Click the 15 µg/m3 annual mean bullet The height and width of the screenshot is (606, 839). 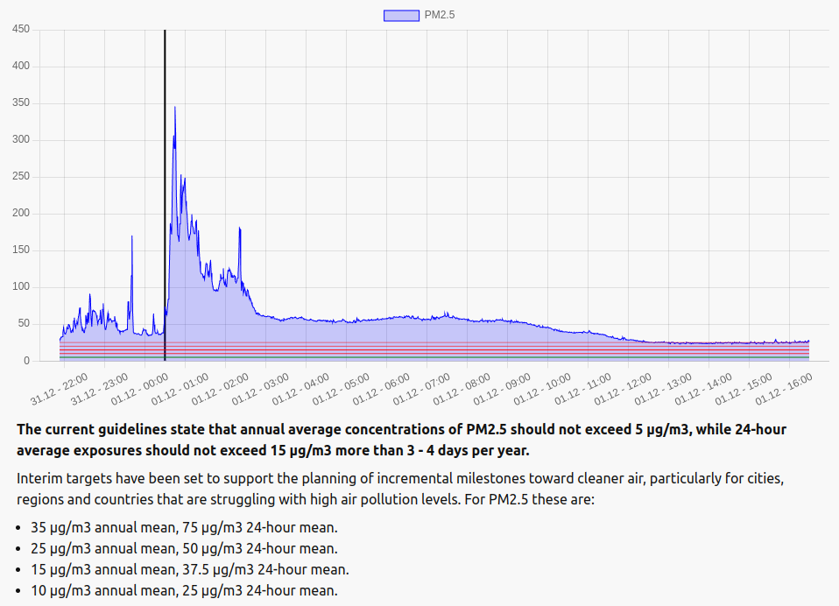(190, 569)
